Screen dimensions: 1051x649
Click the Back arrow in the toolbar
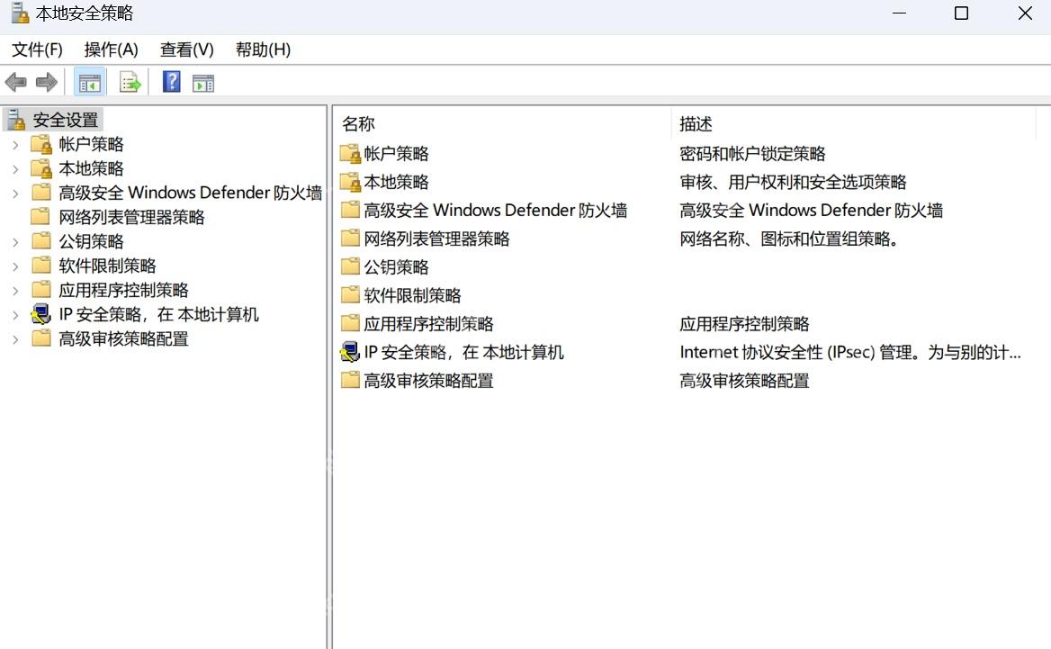point(15,83)
